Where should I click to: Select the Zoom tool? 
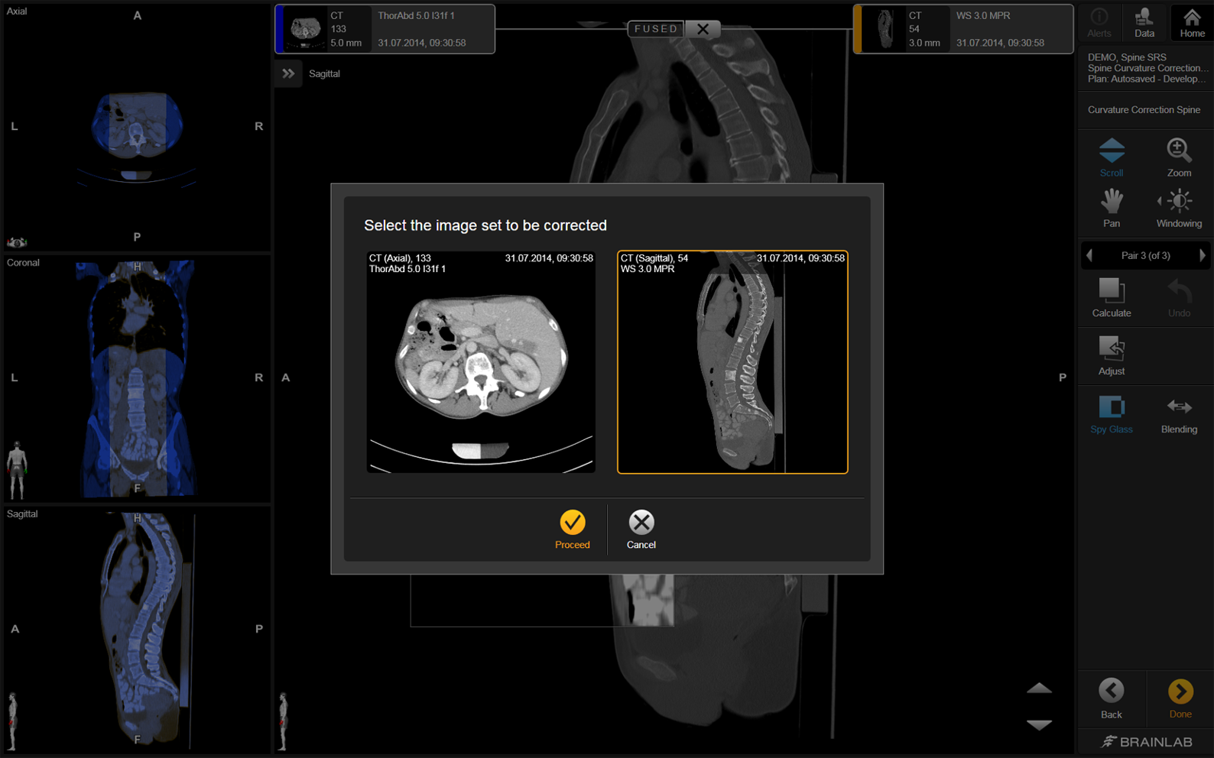point(1178,157)
